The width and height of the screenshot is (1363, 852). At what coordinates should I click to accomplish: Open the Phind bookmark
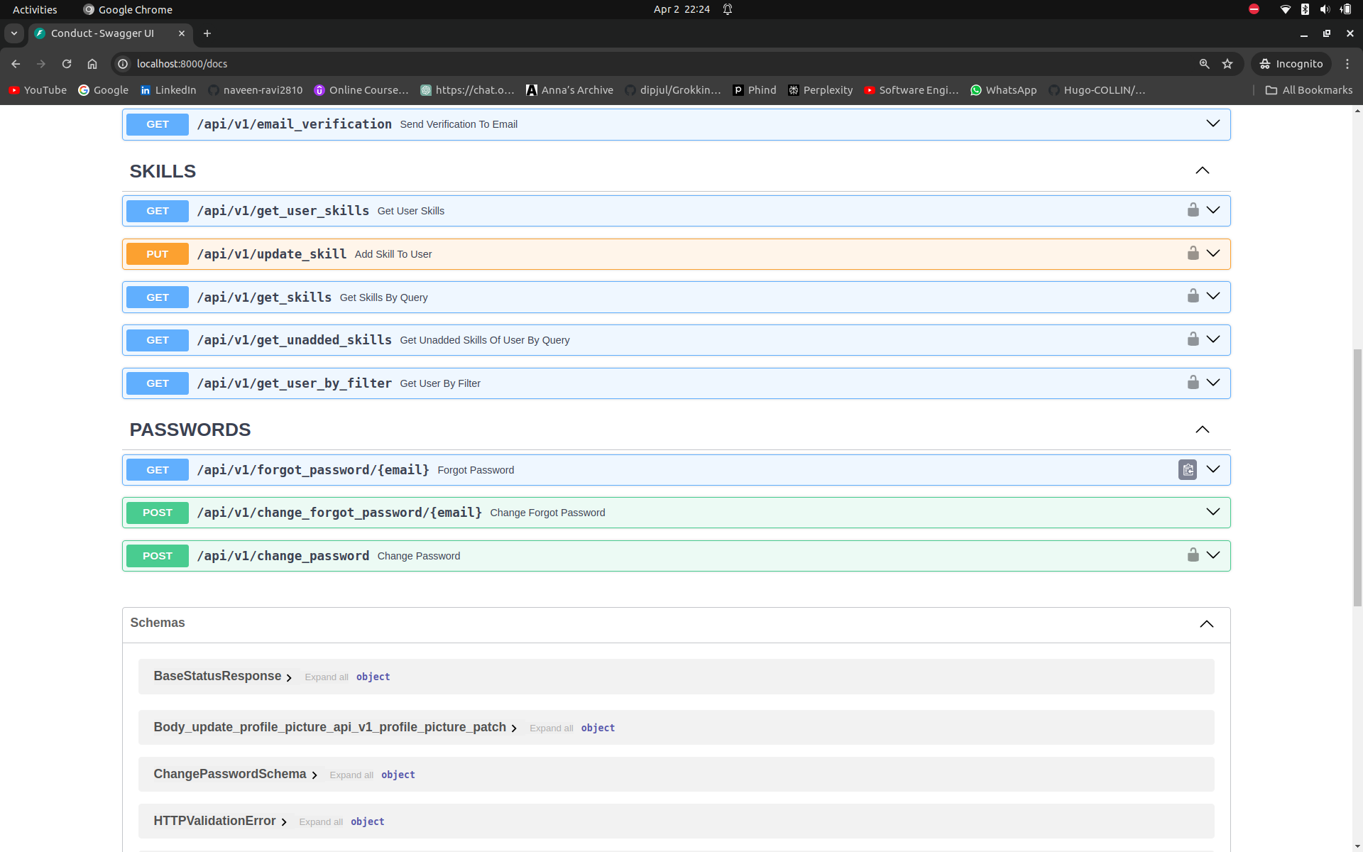(x=754, y=90)
